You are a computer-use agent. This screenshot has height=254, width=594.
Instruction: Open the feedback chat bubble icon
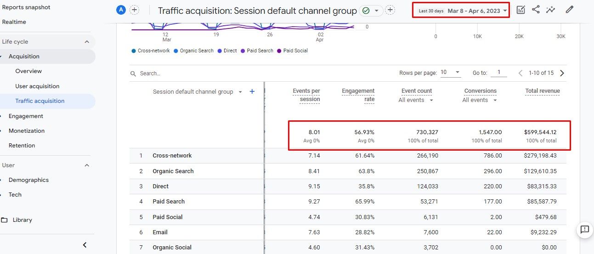pyautogui.click(x=584, y=230)
